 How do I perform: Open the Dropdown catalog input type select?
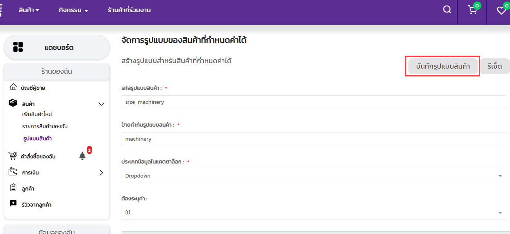pos(313,176)
